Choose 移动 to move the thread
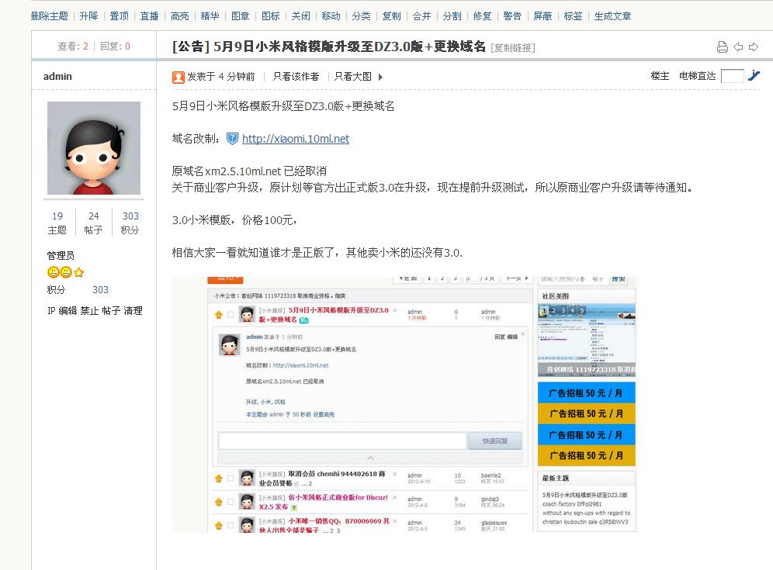773x570 pixels. [331, 16]
